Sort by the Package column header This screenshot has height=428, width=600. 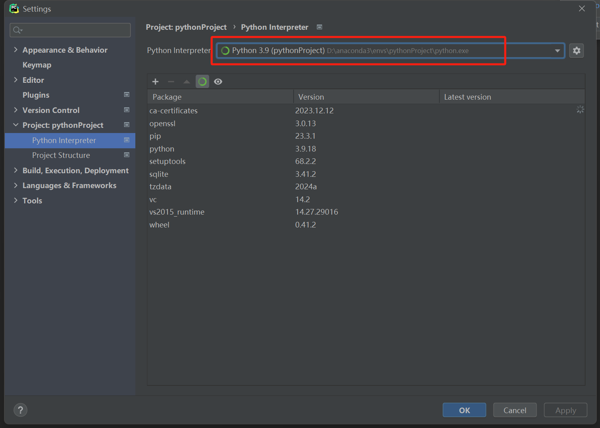coord(220,97)
